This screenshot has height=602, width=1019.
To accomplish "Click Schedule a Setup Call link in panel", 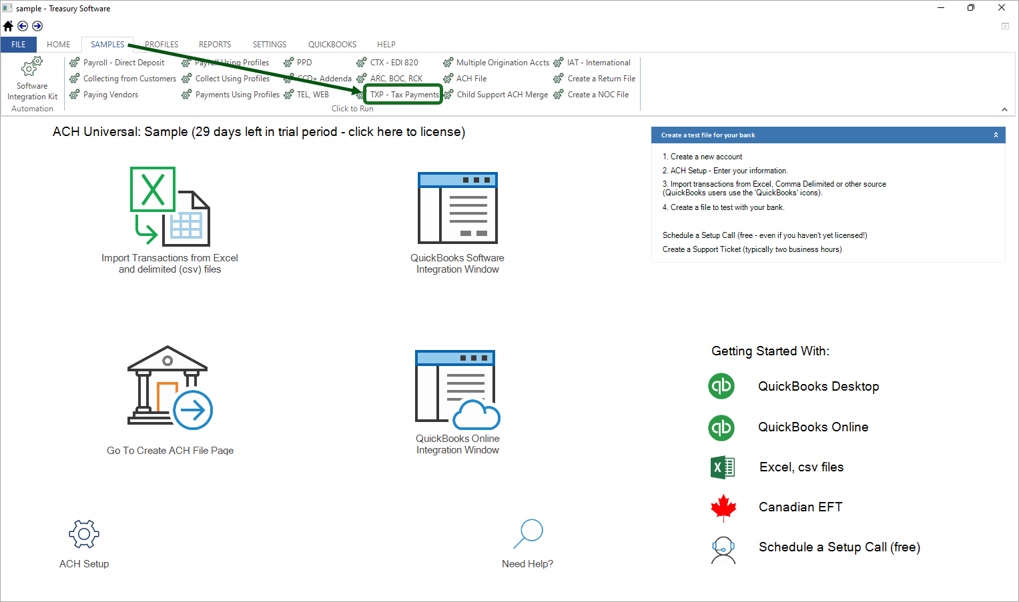I will coord(765,235).
